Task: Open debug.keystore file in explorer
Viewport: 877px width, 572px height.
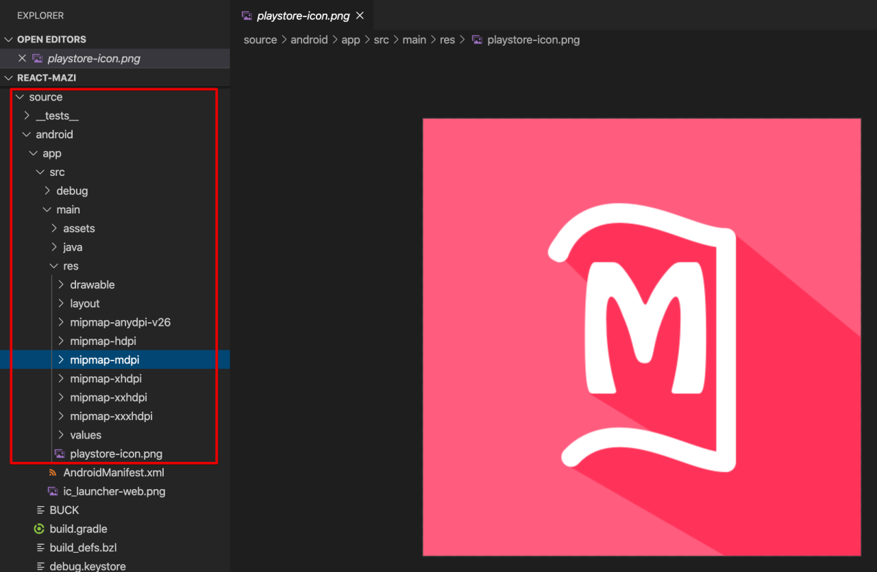Action: coord(87,566)
